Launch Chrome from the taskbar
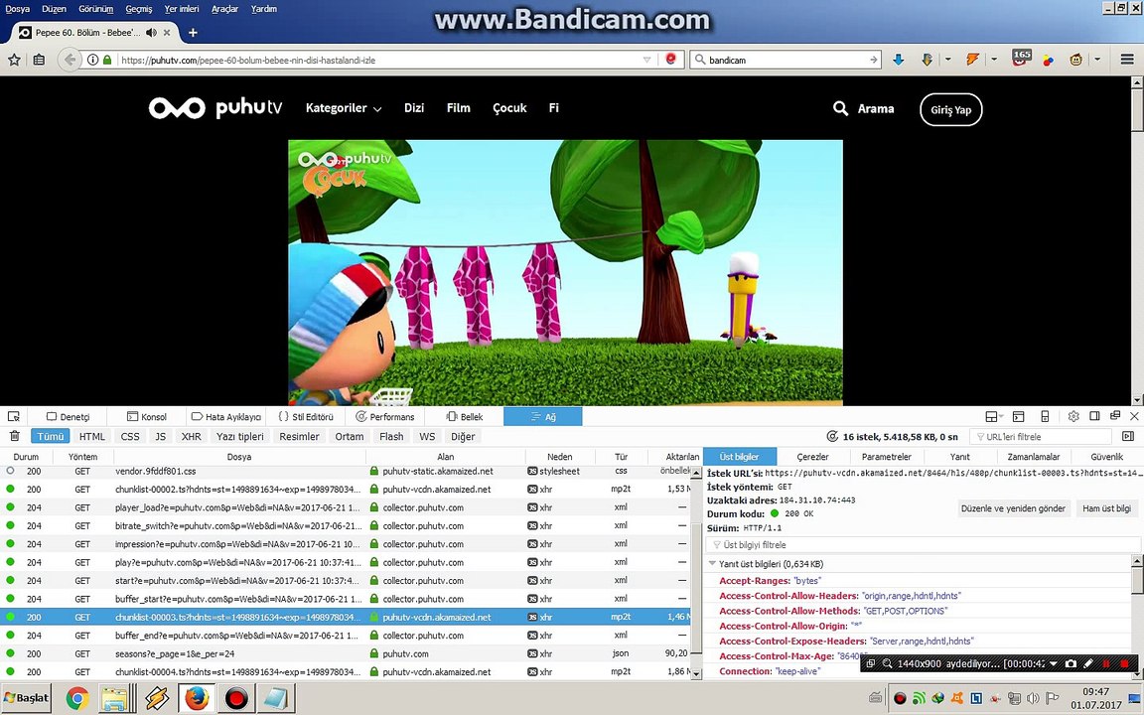This screenshot has width=1144, height=715. (x=77, y=698)
